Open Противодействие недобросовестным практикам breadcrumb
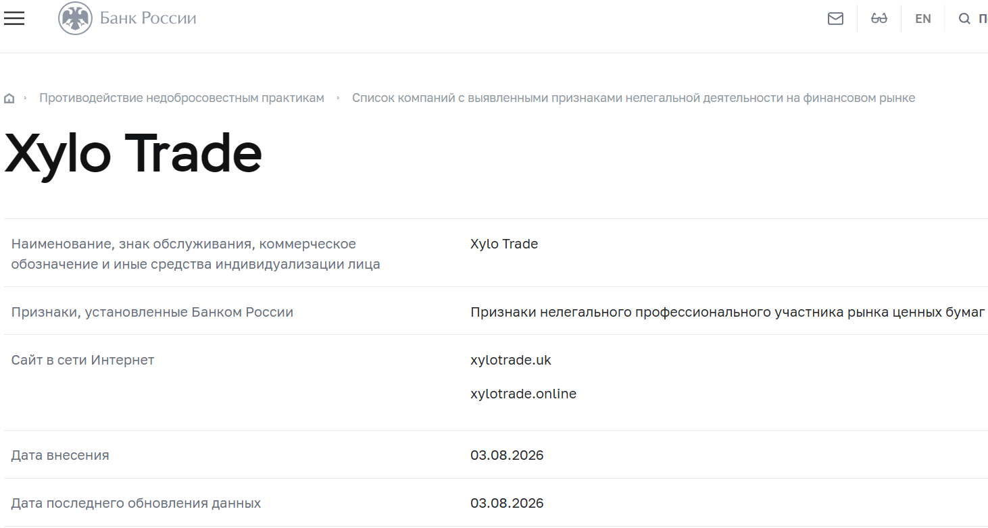 182,98
